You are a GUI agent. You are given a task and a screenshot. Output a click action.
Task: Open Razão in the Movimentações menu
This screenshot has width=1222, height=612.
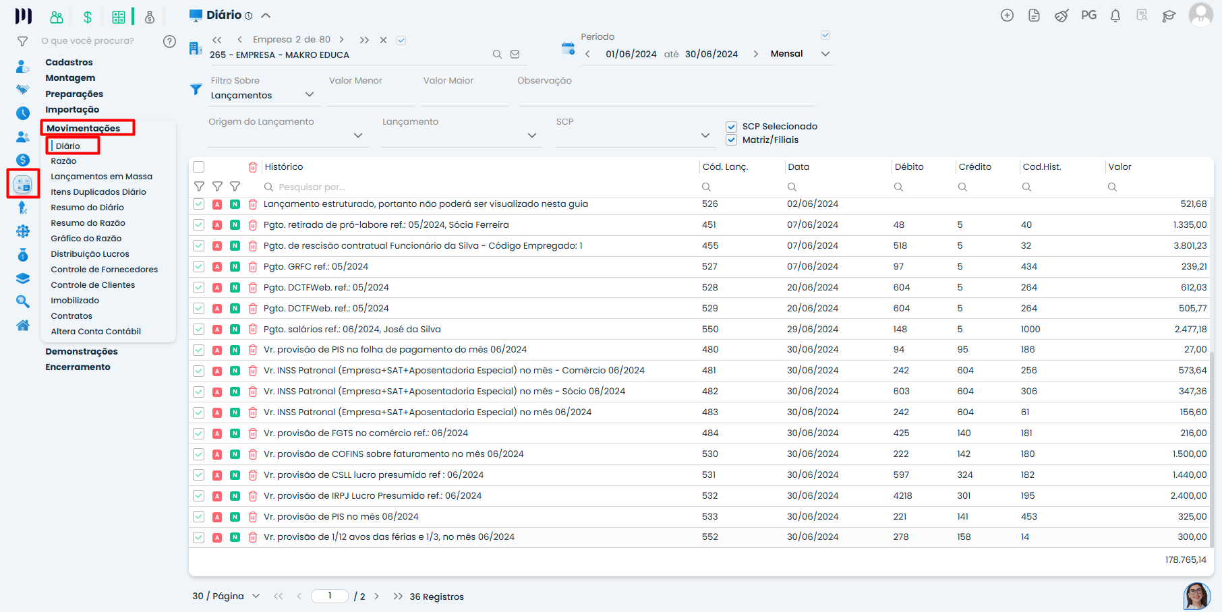click(x=63, y=161)
